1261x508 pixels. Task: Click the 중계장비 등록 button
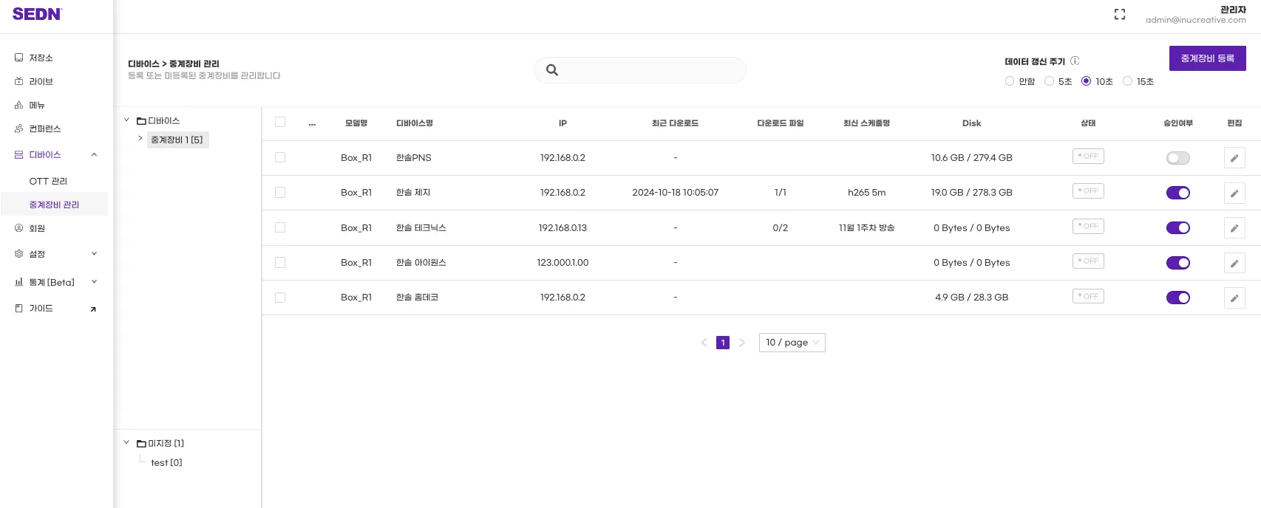click(x=1207, y=58)
